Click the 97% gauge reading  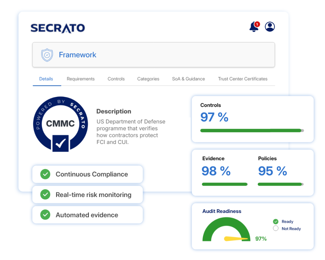(x=261, y=239)
